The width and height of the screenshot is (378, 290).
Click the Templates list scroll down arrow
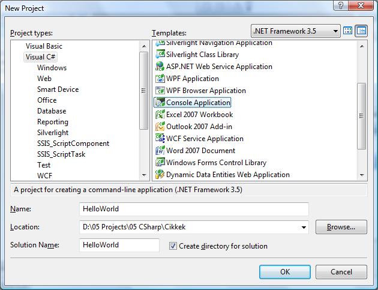pyautogui.click(x=362, y=175)
